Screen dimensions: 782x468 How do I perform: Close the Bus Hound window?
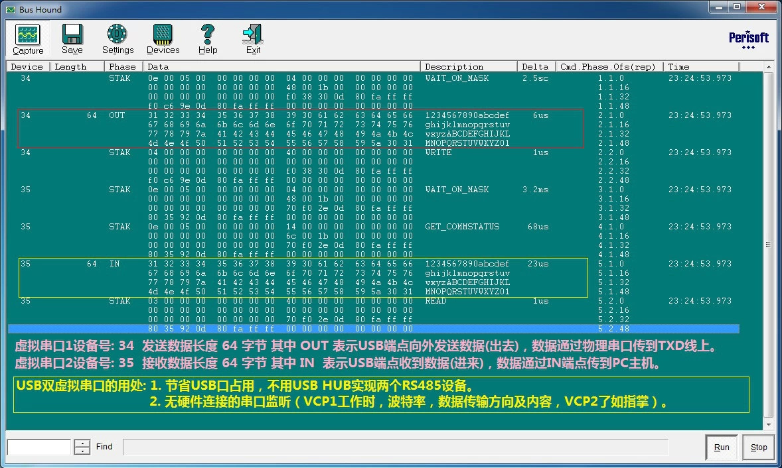point(761,7)
